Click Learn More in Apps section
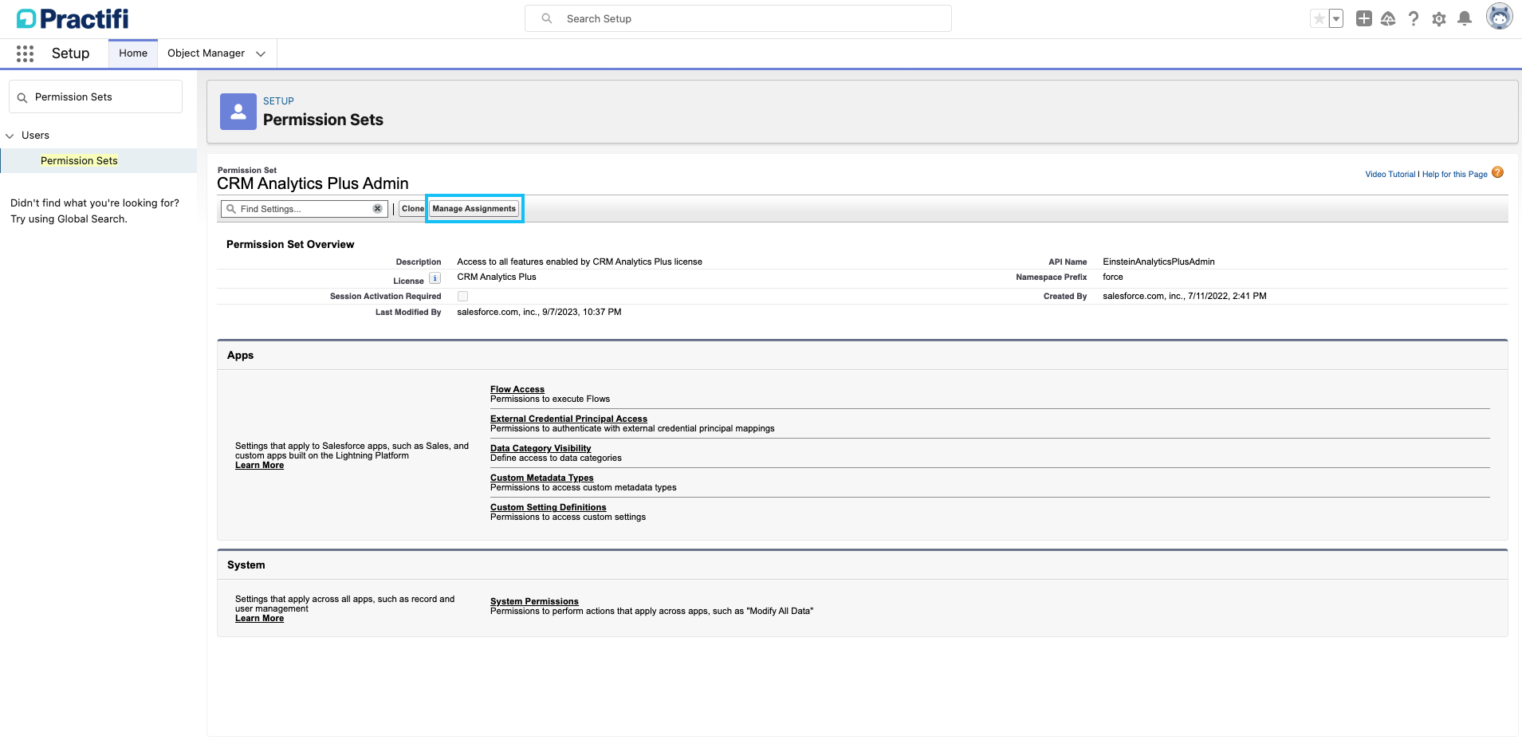This screenshot has height=740, width=1522. pyautogui.click(x=259, y=465)
